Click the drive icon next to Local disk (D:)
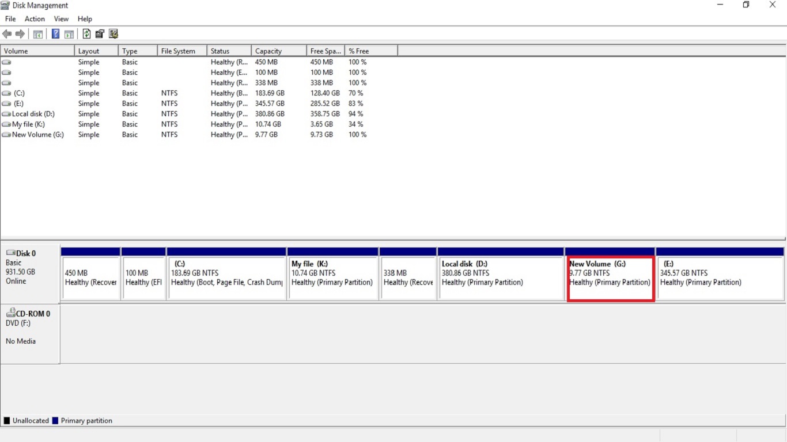The image size is (787, 442). click(x=6, y=114)
